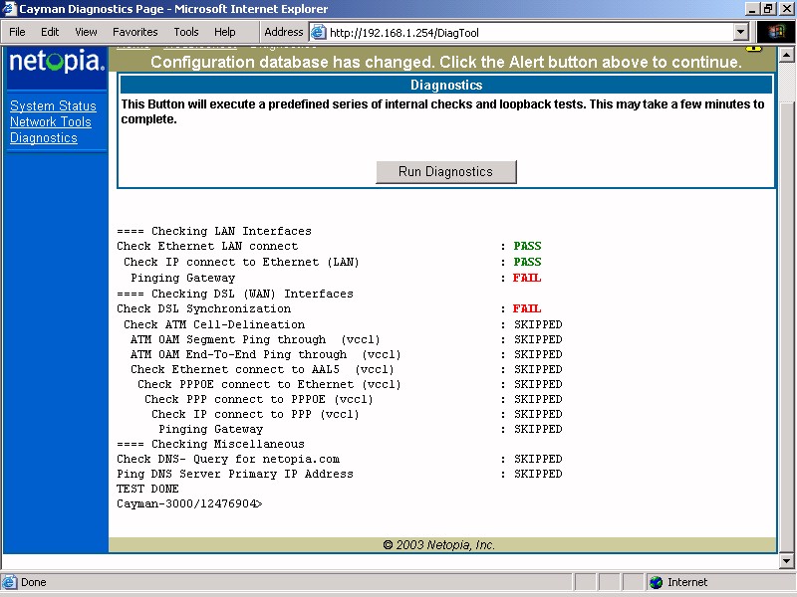Click PASS result for Check Ethernet LAN connect

527,246
